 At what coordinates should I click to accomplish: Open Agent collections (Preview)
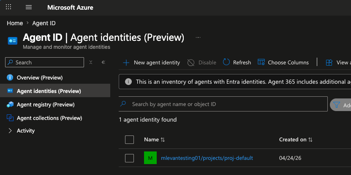55,118
